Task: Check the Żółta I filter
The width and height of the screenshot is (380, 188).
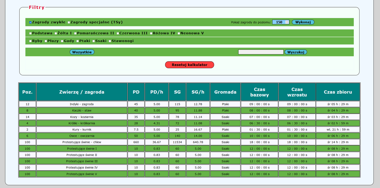Action: click(56, 33)
